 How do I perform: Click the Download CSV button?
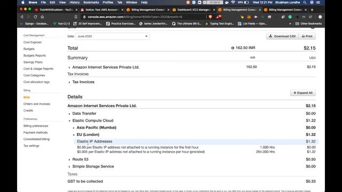point(282,36)
